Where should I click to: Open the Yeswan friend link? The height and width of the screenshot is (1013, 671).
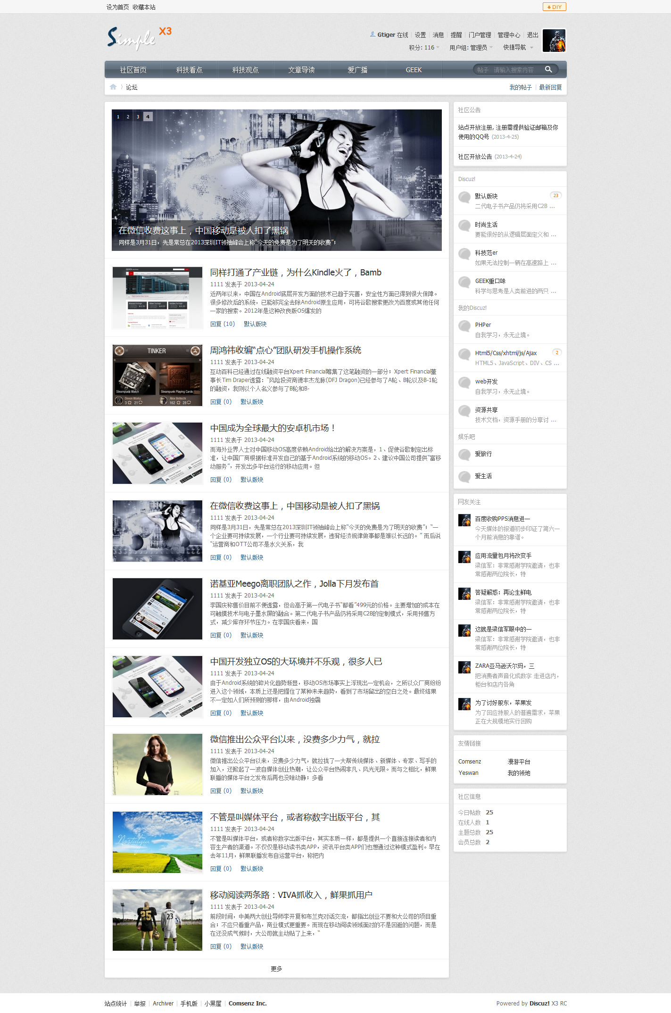[468, 773]
